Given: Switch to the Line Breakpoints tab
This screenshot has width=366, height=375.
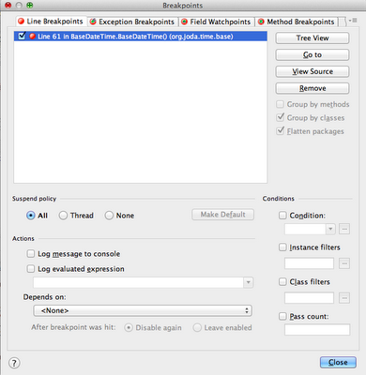Looking at the screenshot, I should click(x=51, y=22).
